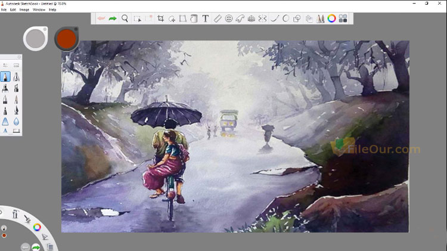Open the edit arrow icon in lagoon
The width and height of the screenshot is (447, 251).
click(45, 237)
